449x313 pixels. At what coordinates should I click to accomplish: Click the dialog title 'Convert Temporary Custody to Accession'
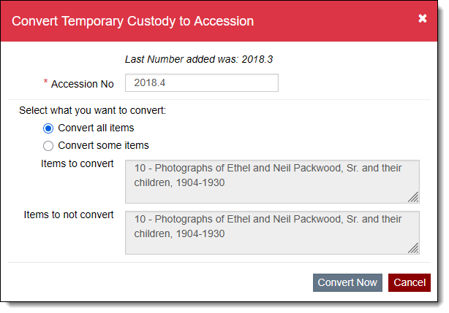coord(133,21)
